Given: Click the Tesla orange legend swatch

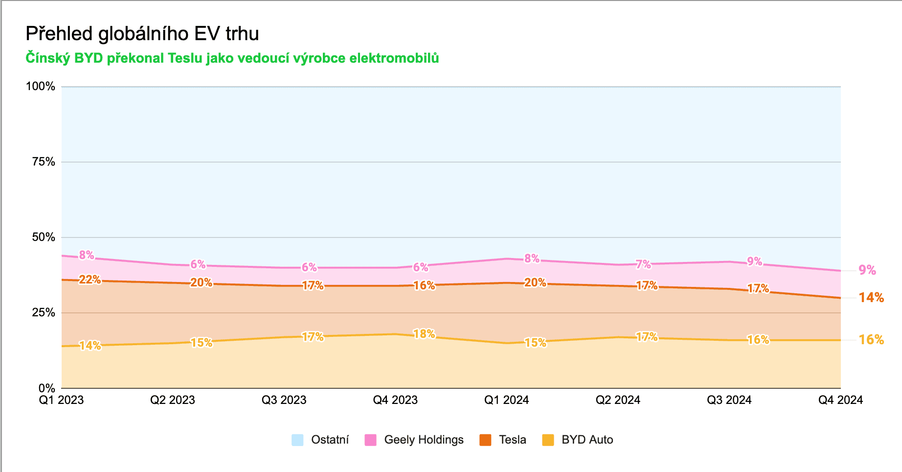Looking at the screenshot, I should [485, 440].
